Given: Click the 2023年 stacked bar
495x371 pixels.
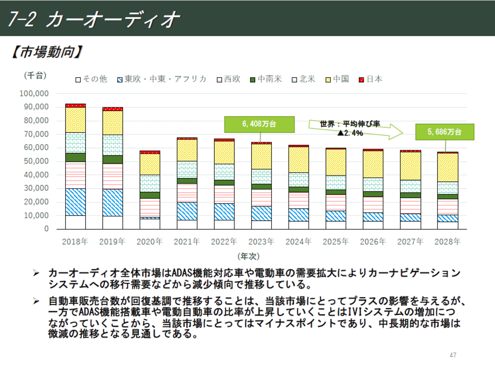Looking at the screenshot, I should 262,186.
